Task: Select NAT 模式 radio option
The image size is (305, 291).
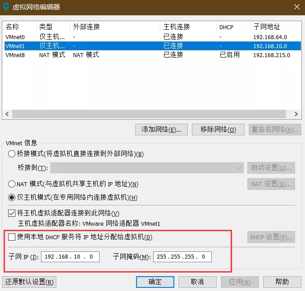Action: pos(12,184)
